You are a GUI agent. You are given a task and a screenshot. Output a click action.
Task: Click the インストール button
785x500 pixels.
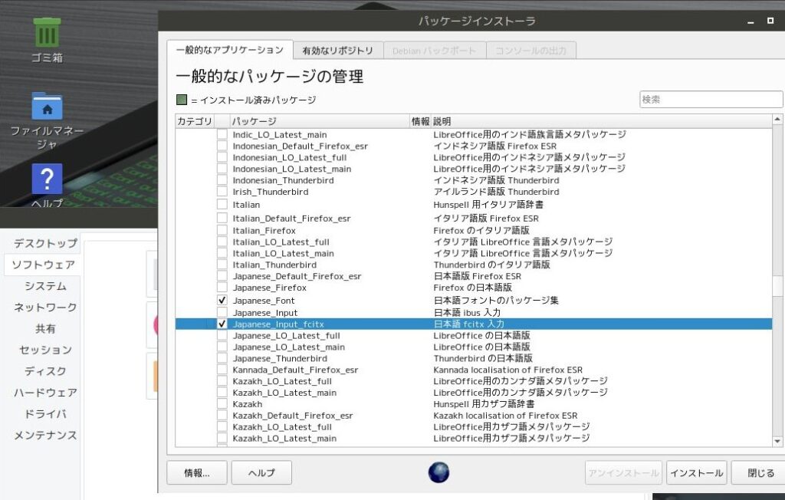coord(696,473)
